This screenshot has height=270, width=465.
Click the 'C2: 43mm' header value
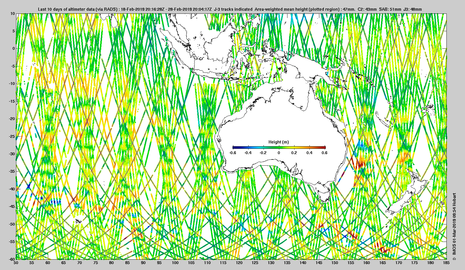tap(367, 9)
